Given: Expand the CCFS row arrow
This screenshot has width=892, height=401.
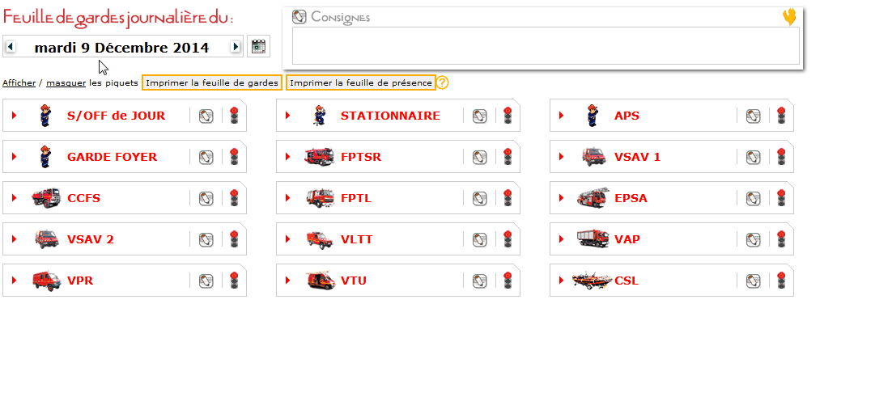Looking at the screenshot, I should [x=15, y=198].
